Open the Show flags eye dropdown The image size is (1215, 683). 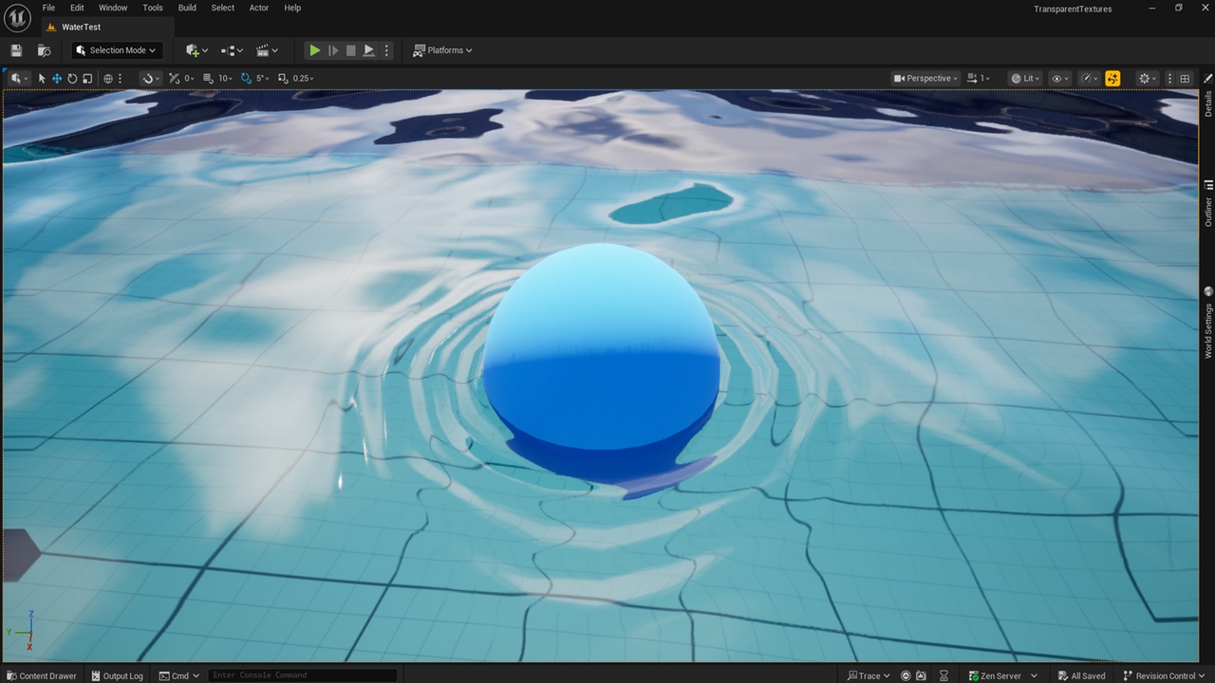point(1060,79)
